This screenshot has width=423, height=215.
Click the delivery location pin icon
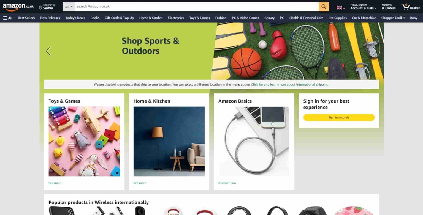coord(40,8)
